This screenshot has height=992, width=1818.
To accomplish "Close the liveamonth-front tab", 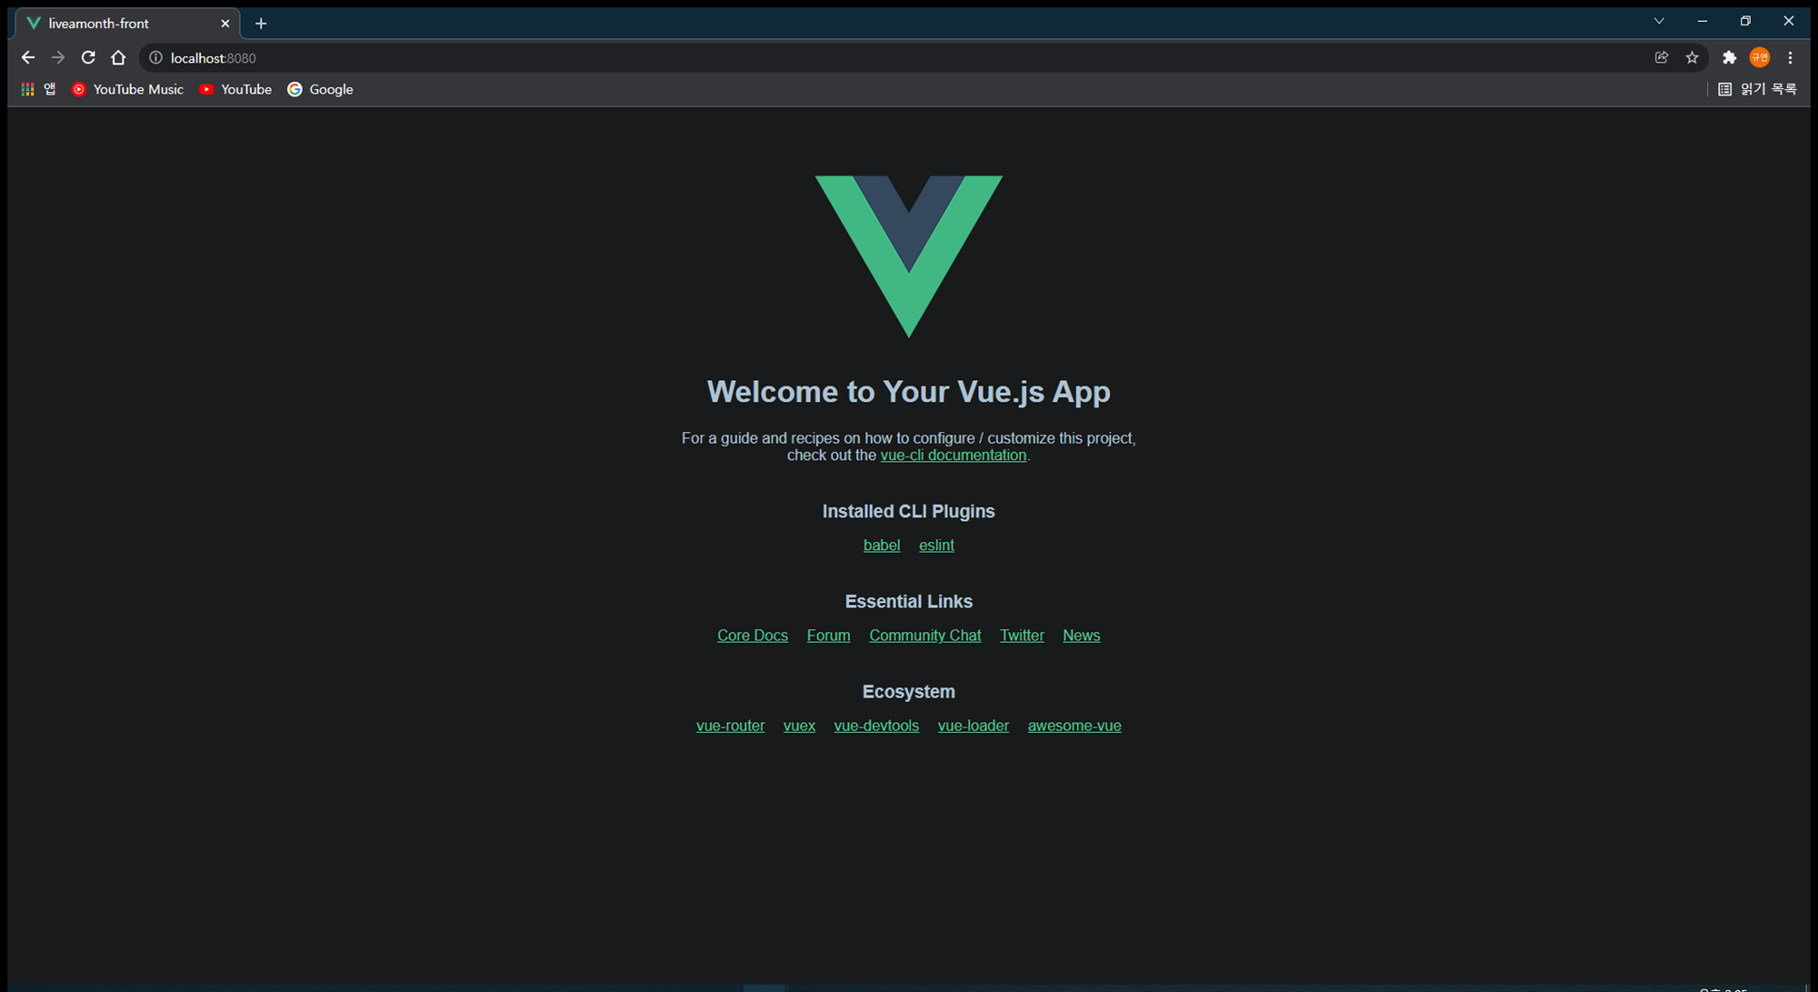I will pyautogui.click(x=225, y=24).
